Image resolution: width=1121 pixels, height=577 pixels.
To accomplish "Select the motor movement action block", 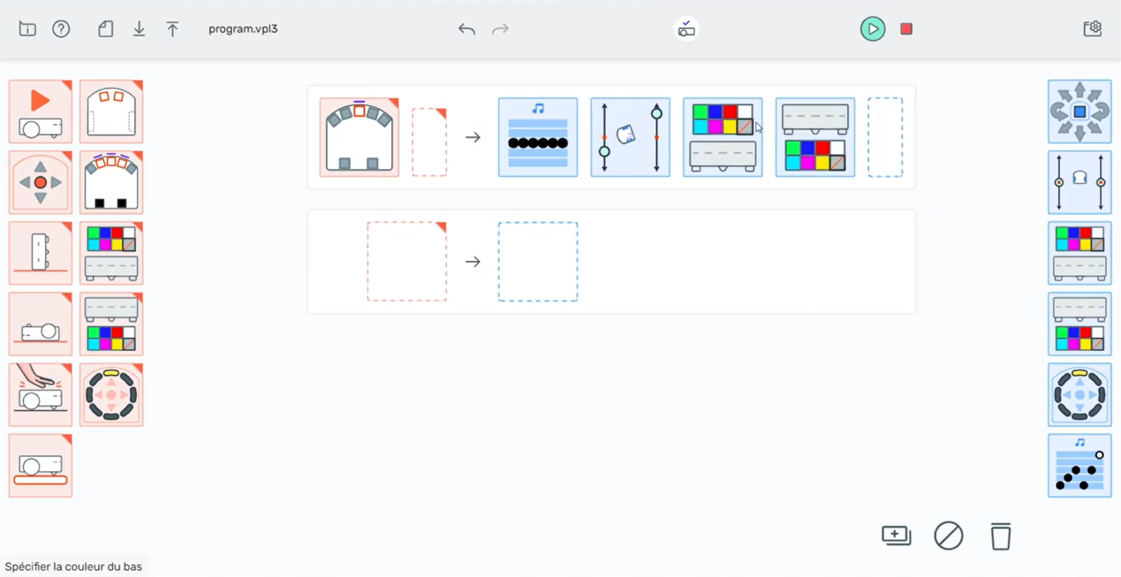I will point(1079,112).
